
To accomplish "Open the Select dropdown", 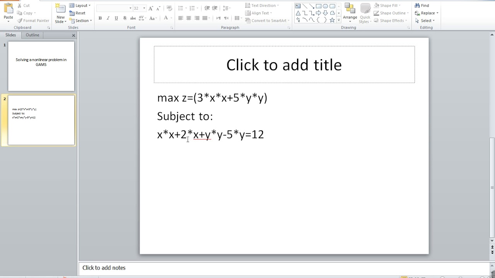I will 425,20.
